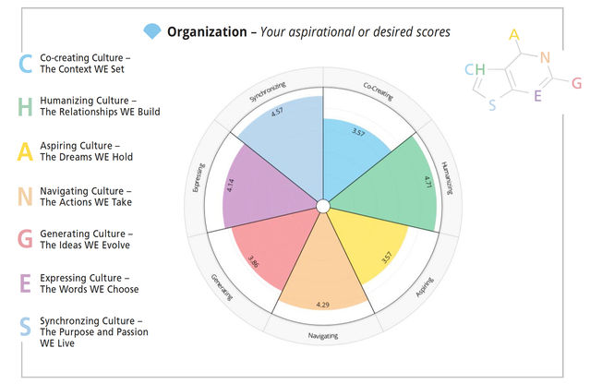Click the red letter G icon
Viewport: 590px width, 384px height.
pyautogui.click(x=26, y=240)
